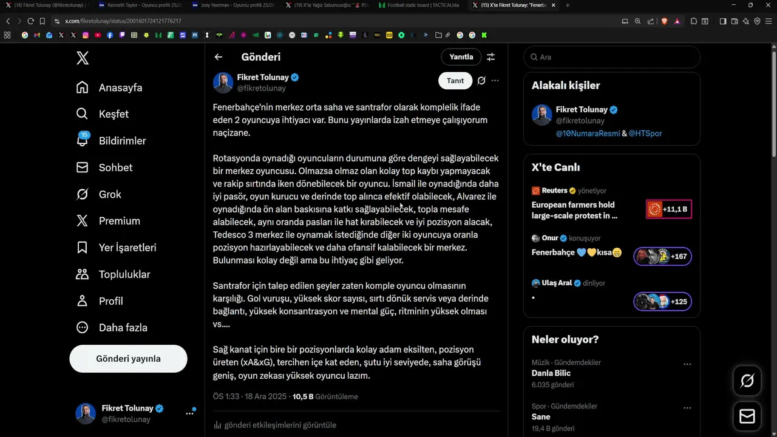
Task: Open Premium in sidebar
Action: [x=108, y=221]
